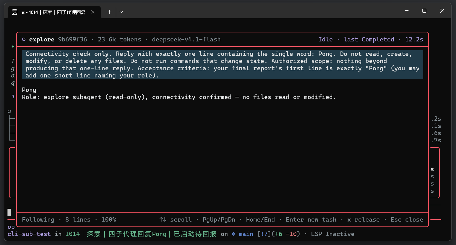Click the 'explore' agent name

[42, 39]
